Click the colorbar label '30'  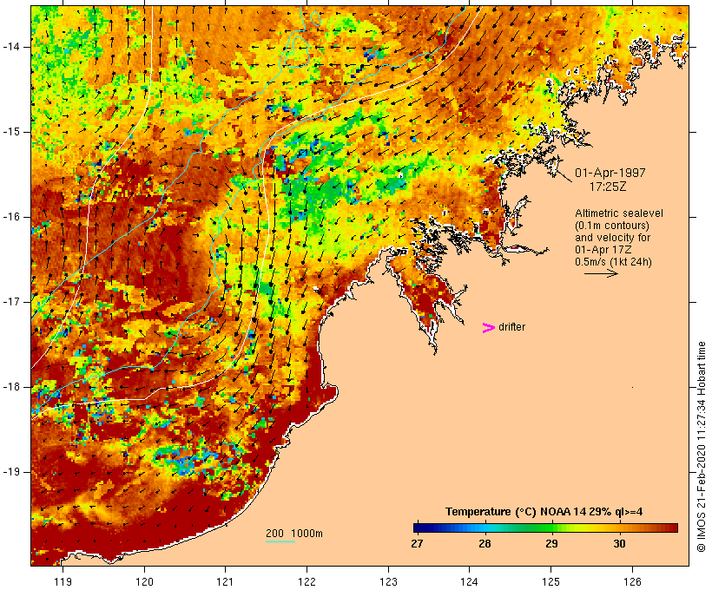click(x=619, y=544)
